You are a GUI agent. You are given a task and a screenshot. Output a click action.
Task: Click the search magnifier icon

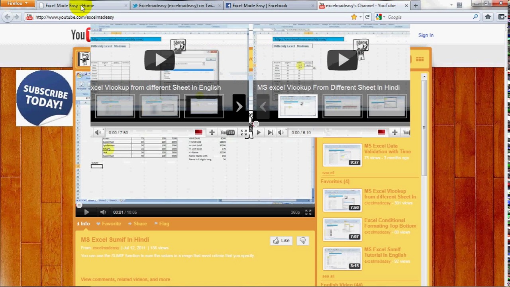click(475, 17)
